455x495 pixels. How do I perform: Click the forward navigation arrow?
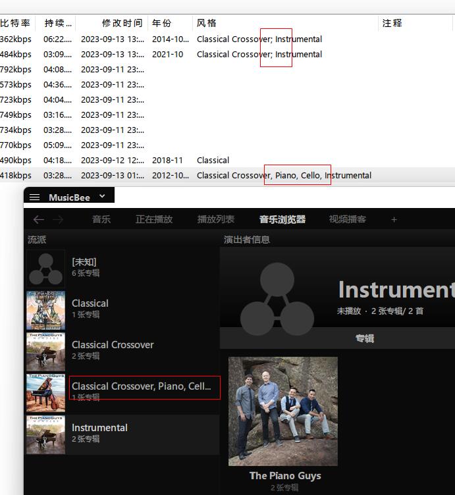[58, 220]
